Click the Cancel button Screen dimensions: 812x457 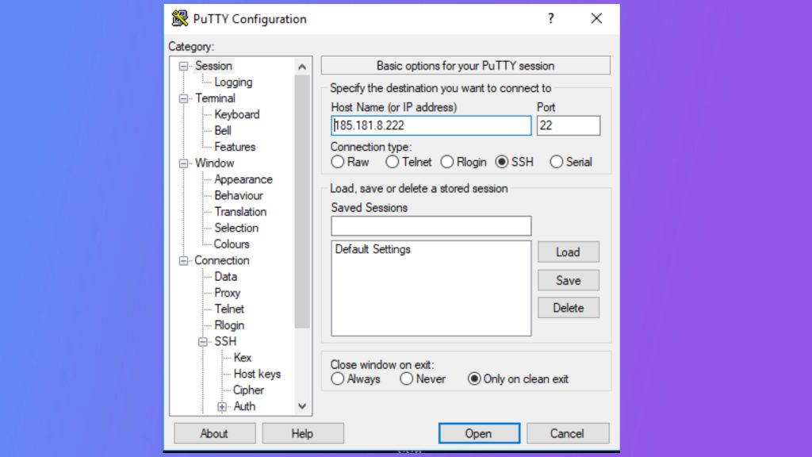[568, 433]
